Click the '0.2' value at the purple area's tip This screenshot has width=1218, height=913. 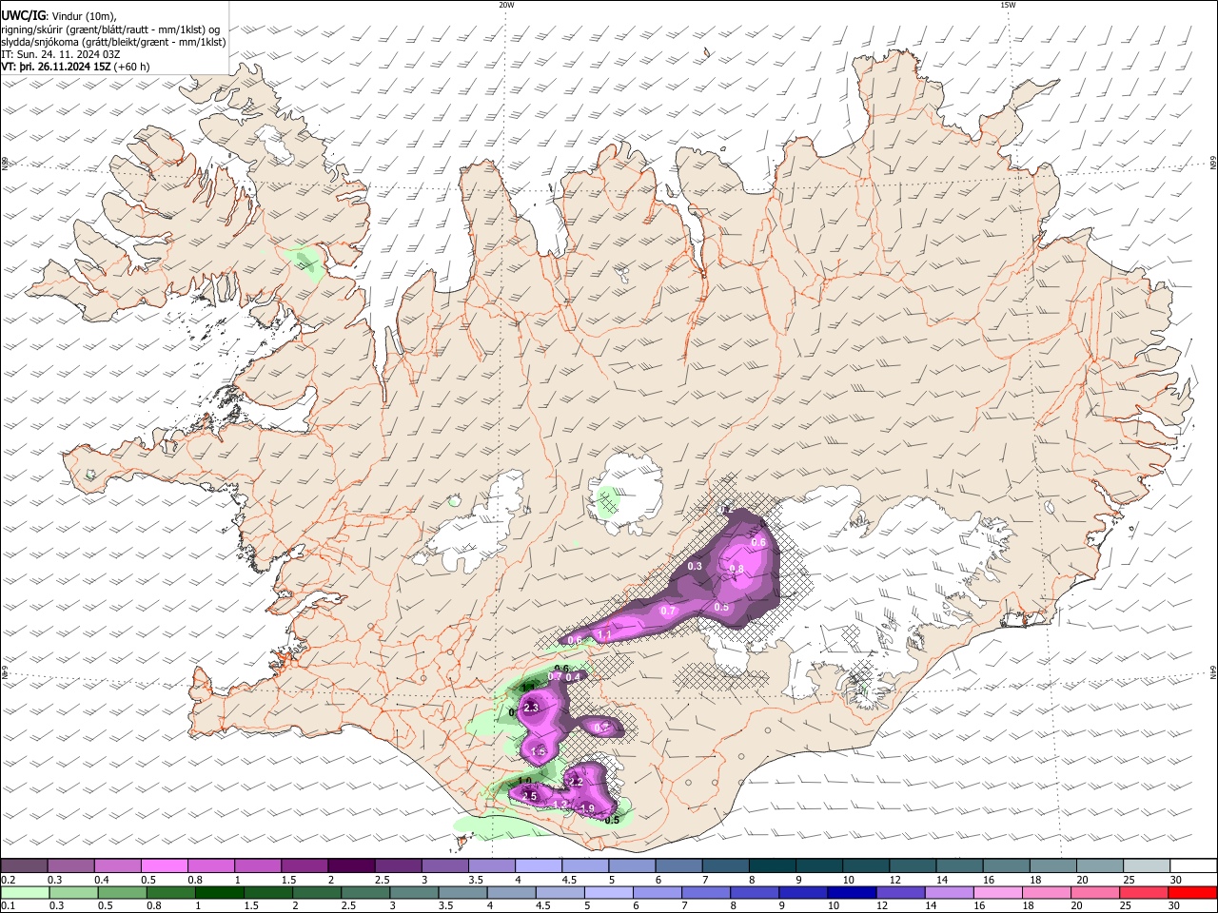pyautogui.click(x=726, y=511)
